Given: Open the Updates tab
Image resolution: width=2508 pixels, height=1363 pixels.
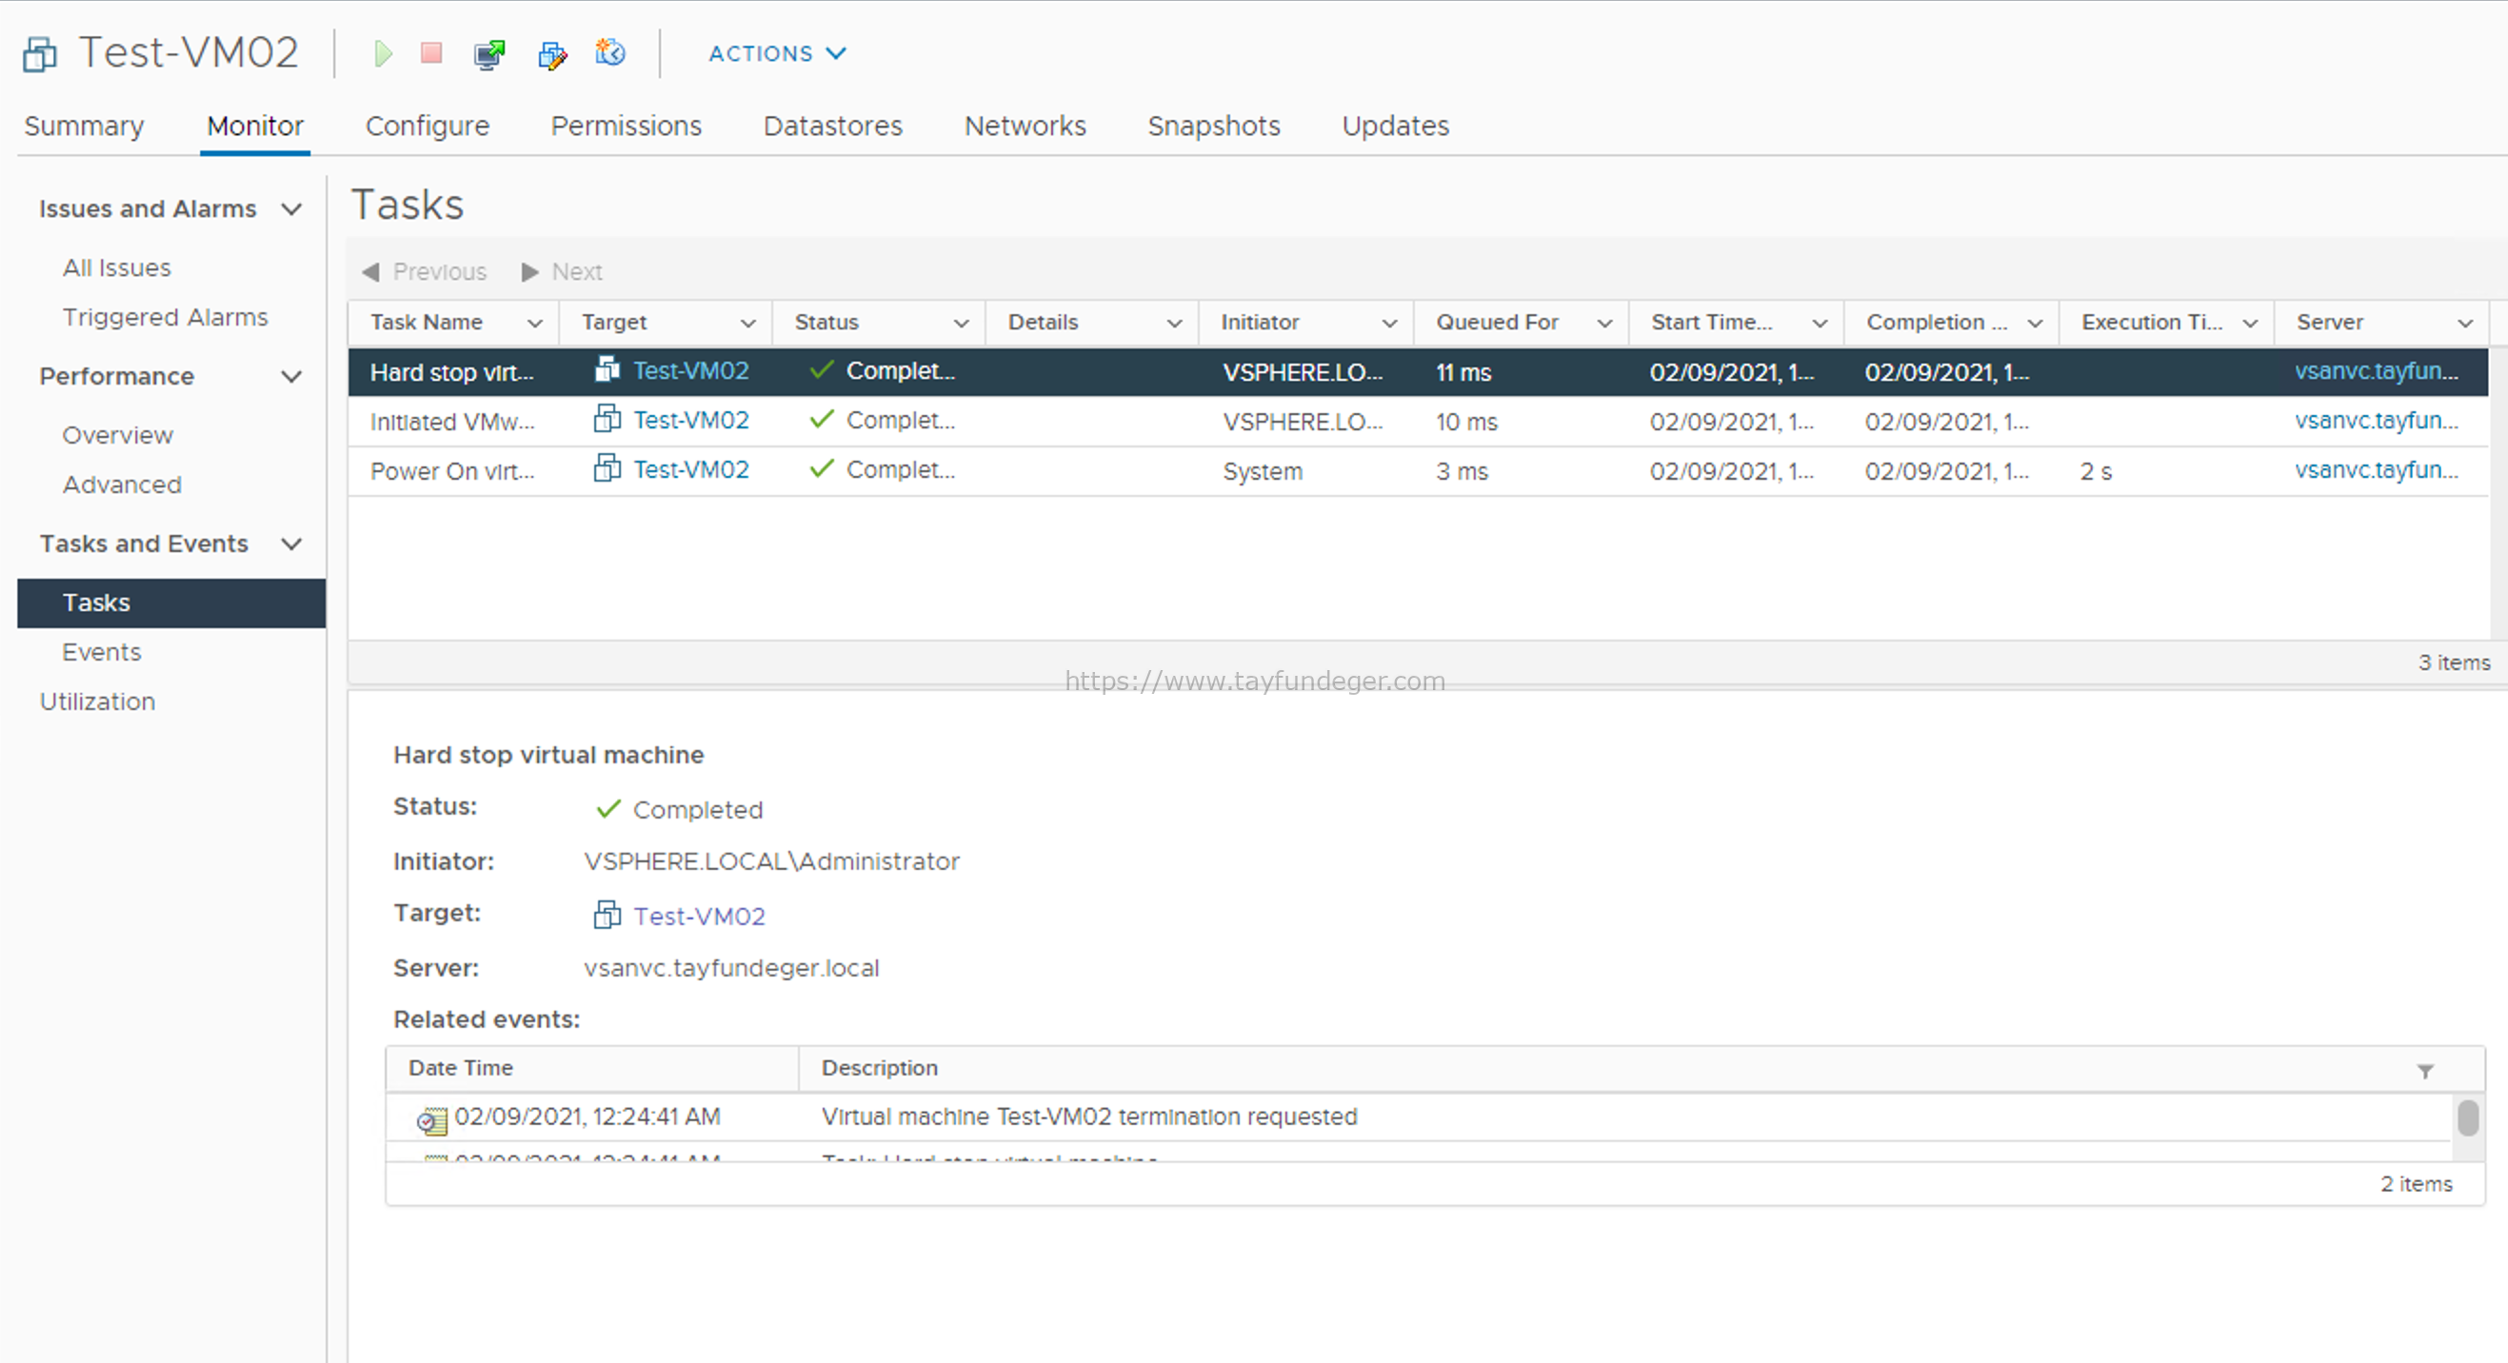Looking at the screenshot, I should point(1395,126).
